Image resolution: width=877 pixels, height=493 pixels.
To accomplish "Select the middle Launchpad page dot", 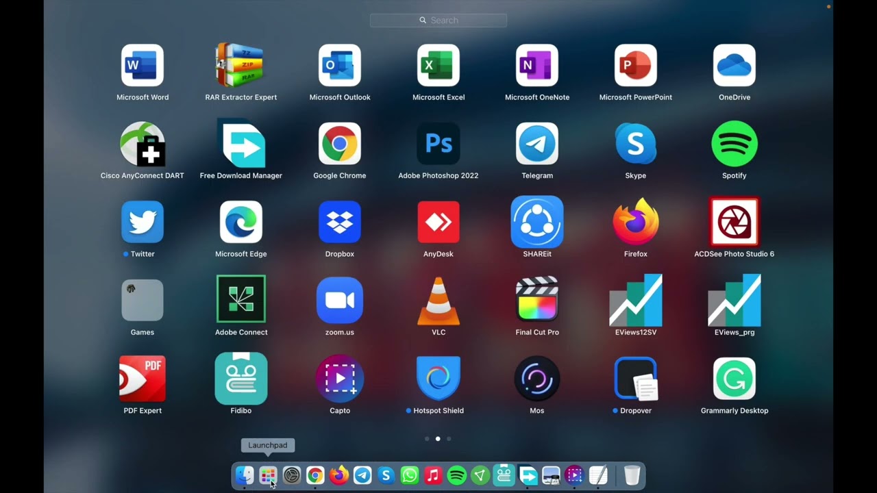I will [x=438, y=439].
